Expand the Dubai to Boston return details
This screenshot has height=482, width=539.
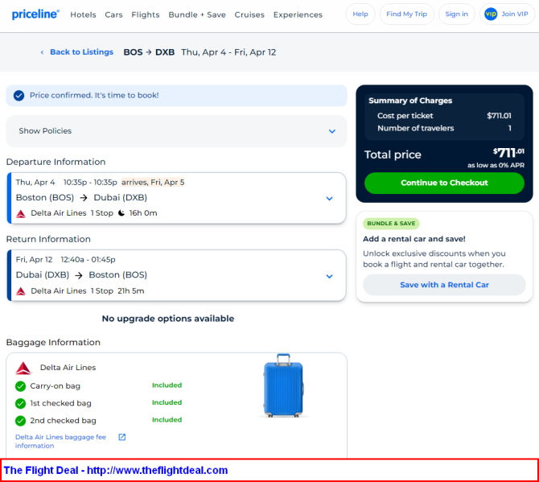click(329, 277)
